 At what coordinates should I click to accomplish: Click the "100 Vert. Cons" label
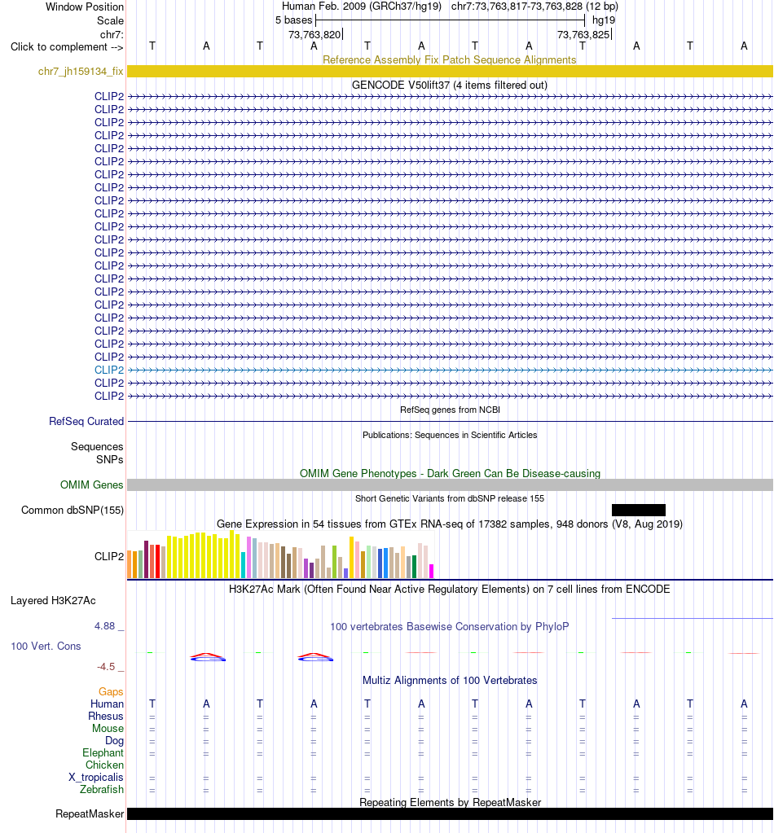pyautogui.click(x=46, y=646)
